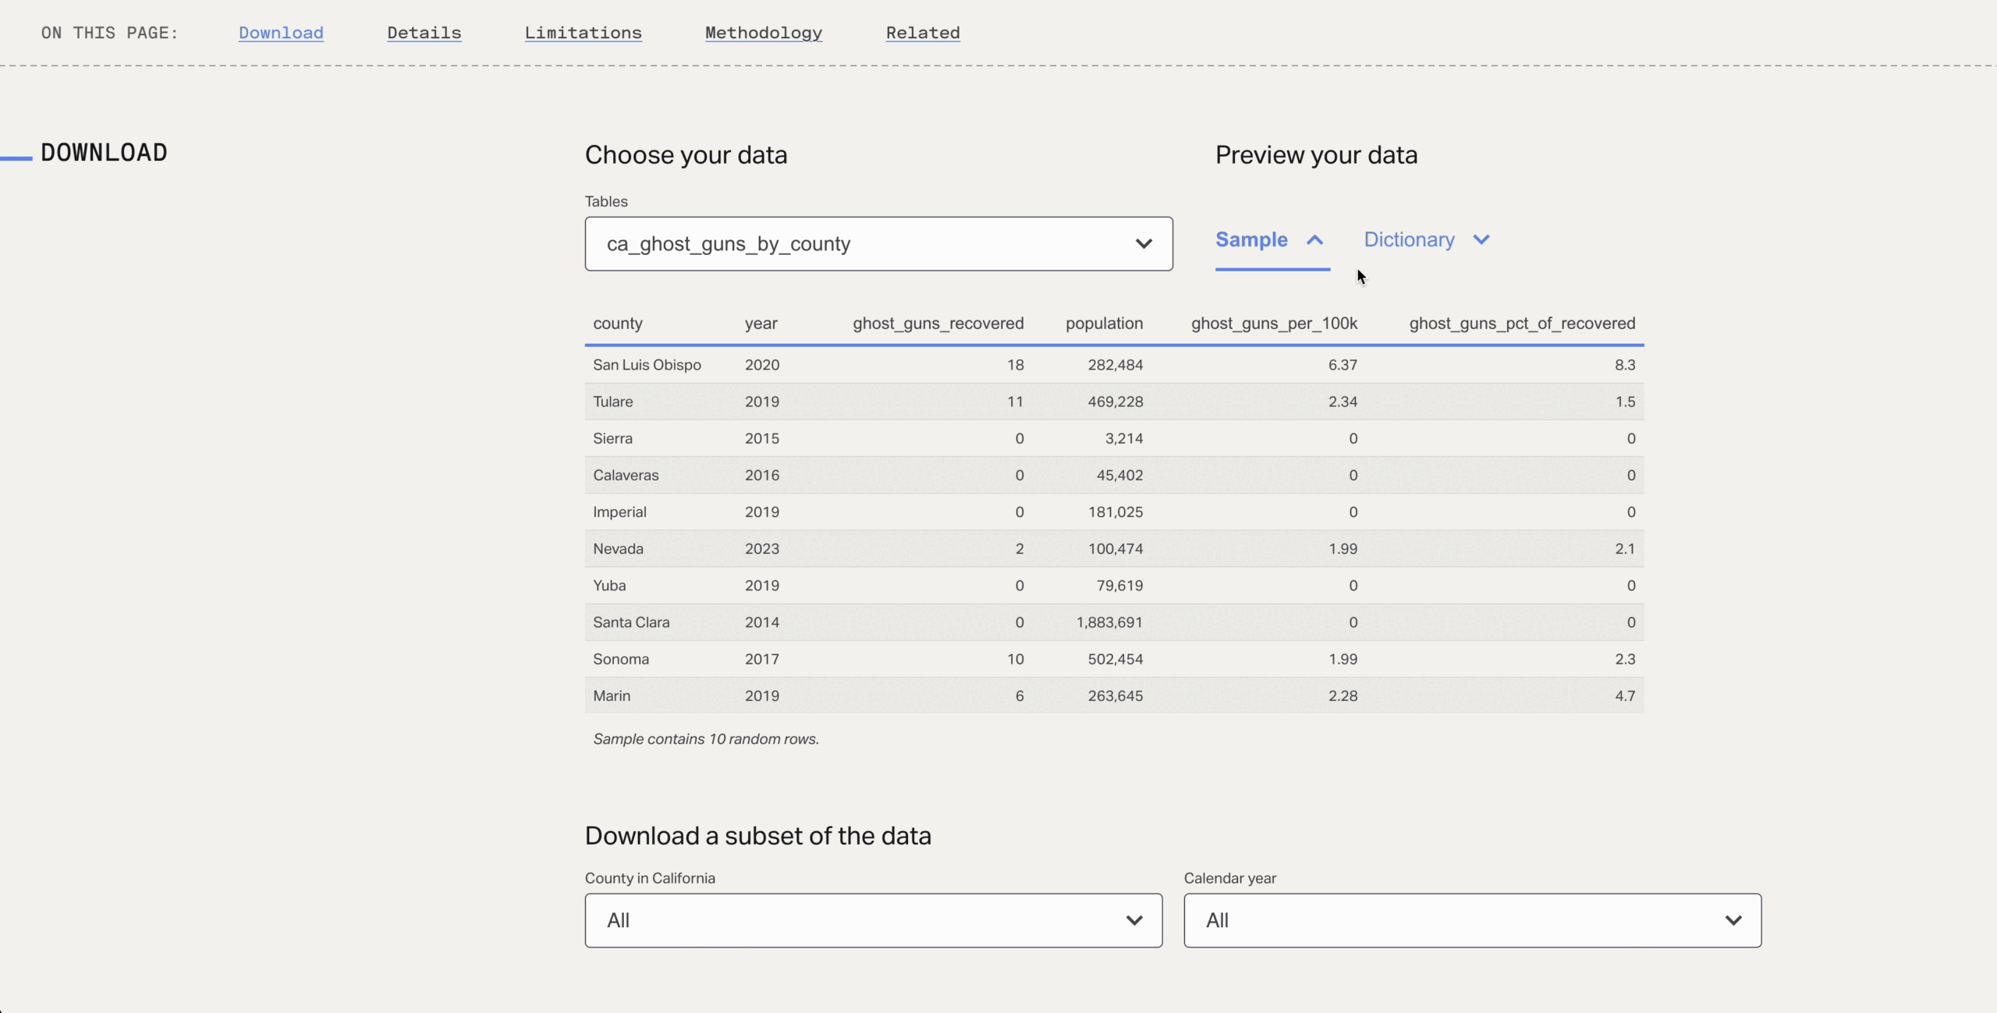Viewport: 1997px width, 1013px height.
Task: Go to the Limitations section link
Action: click(x=583, y=33)
